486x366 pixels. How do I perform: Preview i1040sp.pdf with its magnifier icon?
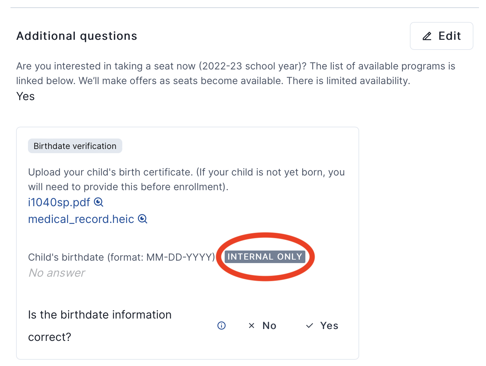(x=99, y=202)
